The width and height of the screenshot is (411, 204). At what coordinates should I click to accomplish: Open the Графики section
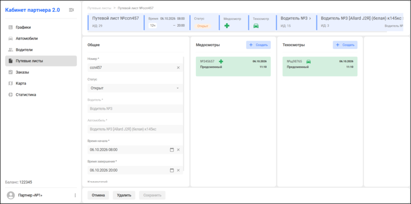coord(41,27)
